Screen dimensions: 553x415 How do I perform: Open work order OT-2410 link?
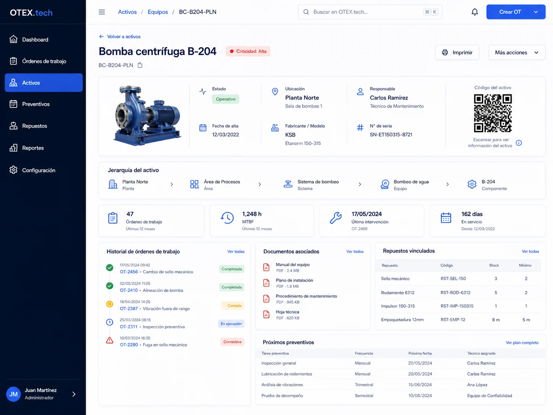(129, 290)
